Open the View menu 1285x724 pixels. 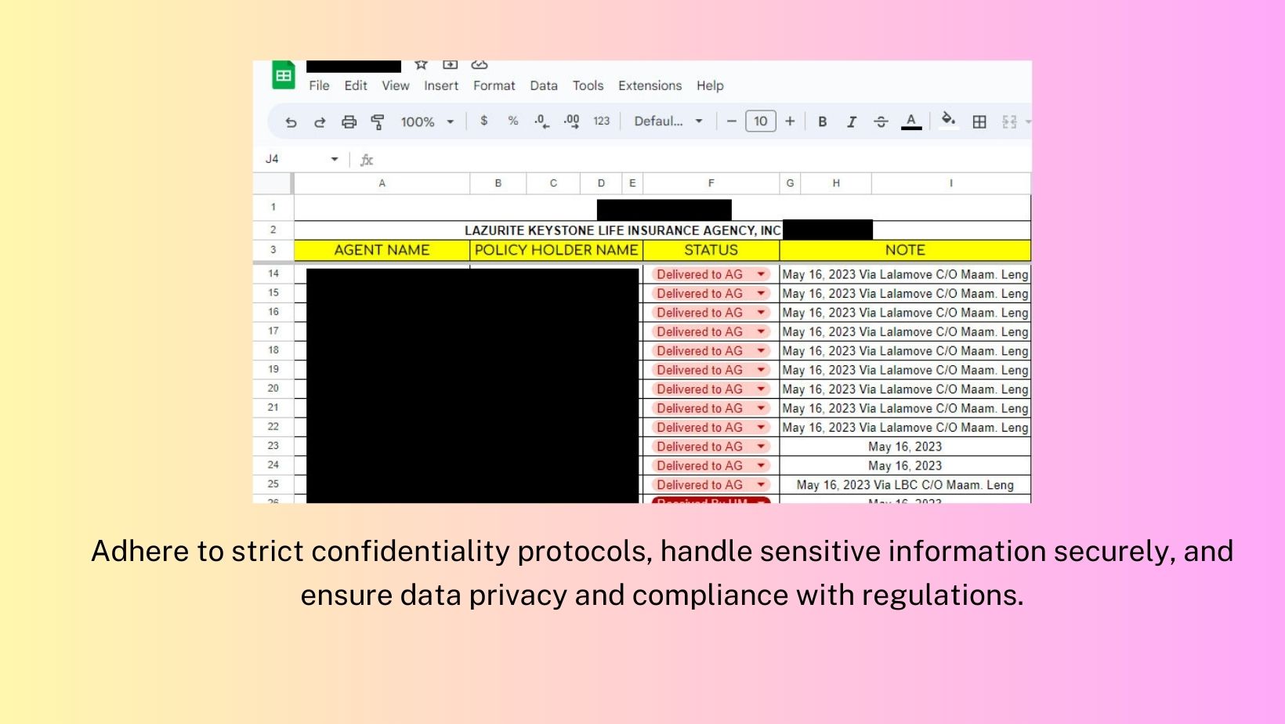click(396, 85)
